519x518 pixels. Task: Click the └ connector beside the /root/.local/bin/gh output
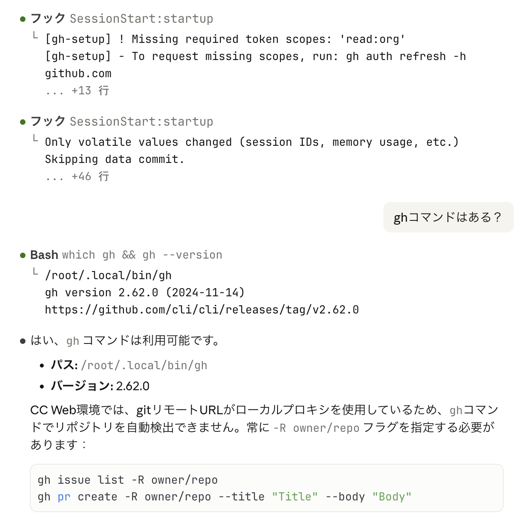[36, 272]
